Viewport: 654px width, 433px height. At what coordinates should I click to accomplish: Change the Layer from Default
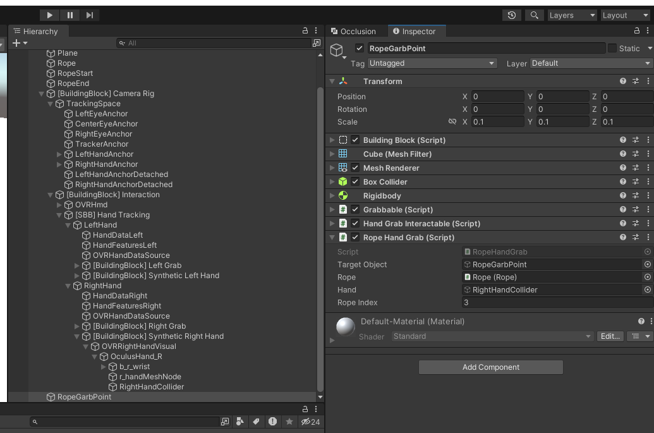pyautogui.click(x=590, y=63)
